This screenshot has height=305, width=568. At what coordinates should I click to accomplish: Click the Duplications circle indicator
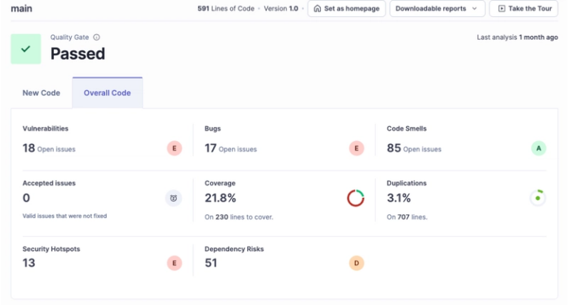[x=538, y=198]
